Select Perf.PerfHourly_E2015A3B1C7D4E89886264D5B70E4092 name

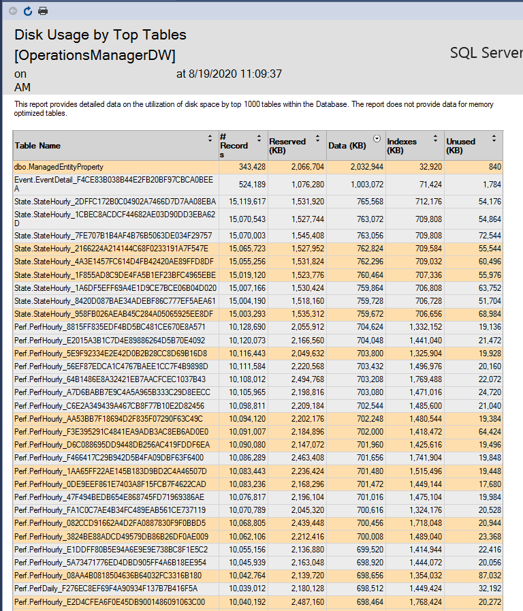[110, 341]
